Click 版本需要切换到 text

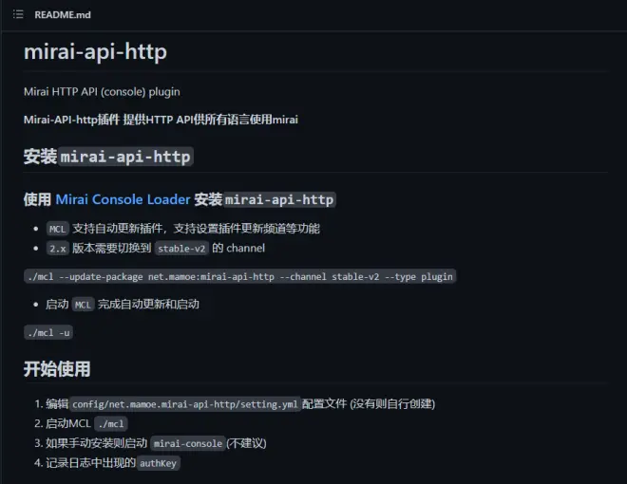coord(111,248)
